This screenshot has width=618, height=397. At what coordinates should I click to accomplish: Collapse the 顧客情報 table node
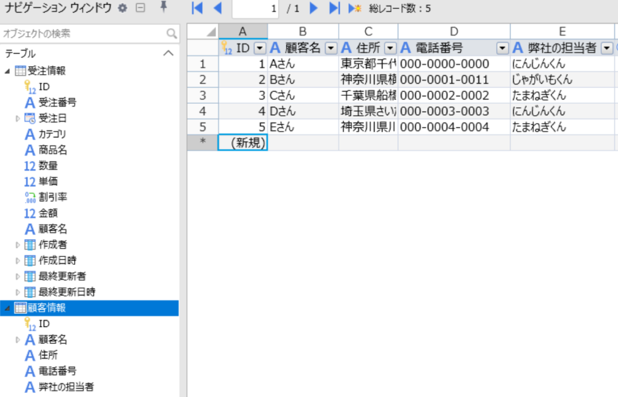(x=7, y=308)
